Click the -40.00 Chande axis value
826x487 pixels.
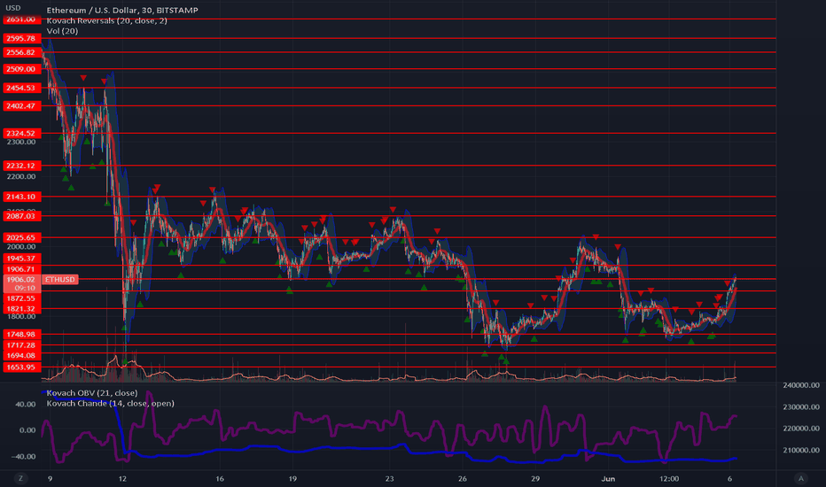(24, 457)
